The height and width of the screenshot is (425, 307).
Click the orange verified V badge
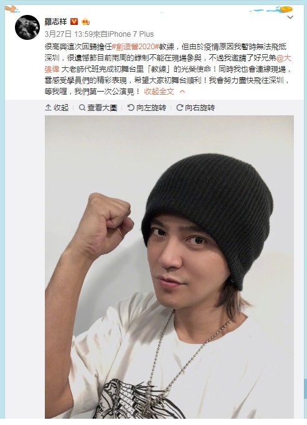tap(74, 21)
